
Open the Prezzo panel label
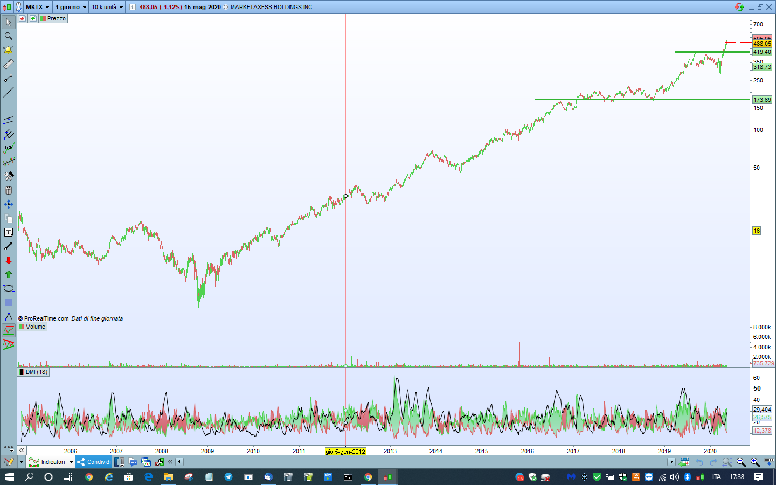coord(53,18)
